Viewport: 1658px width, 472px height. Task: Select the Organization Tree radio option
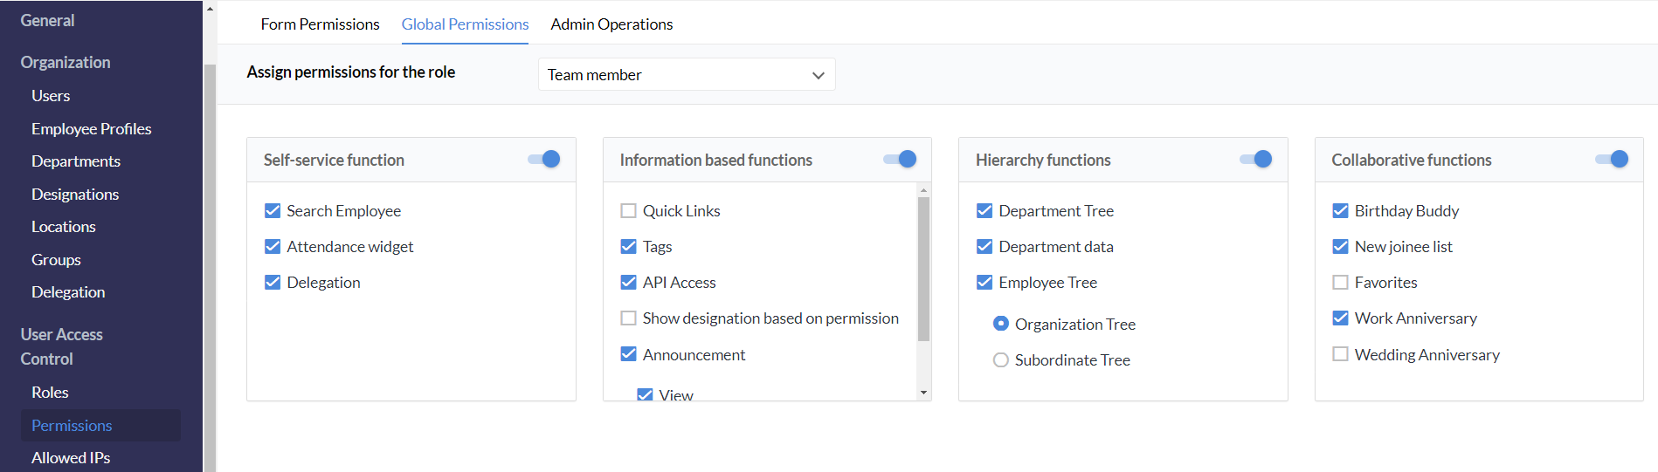pyautogui.click(x=1001, y=324)
